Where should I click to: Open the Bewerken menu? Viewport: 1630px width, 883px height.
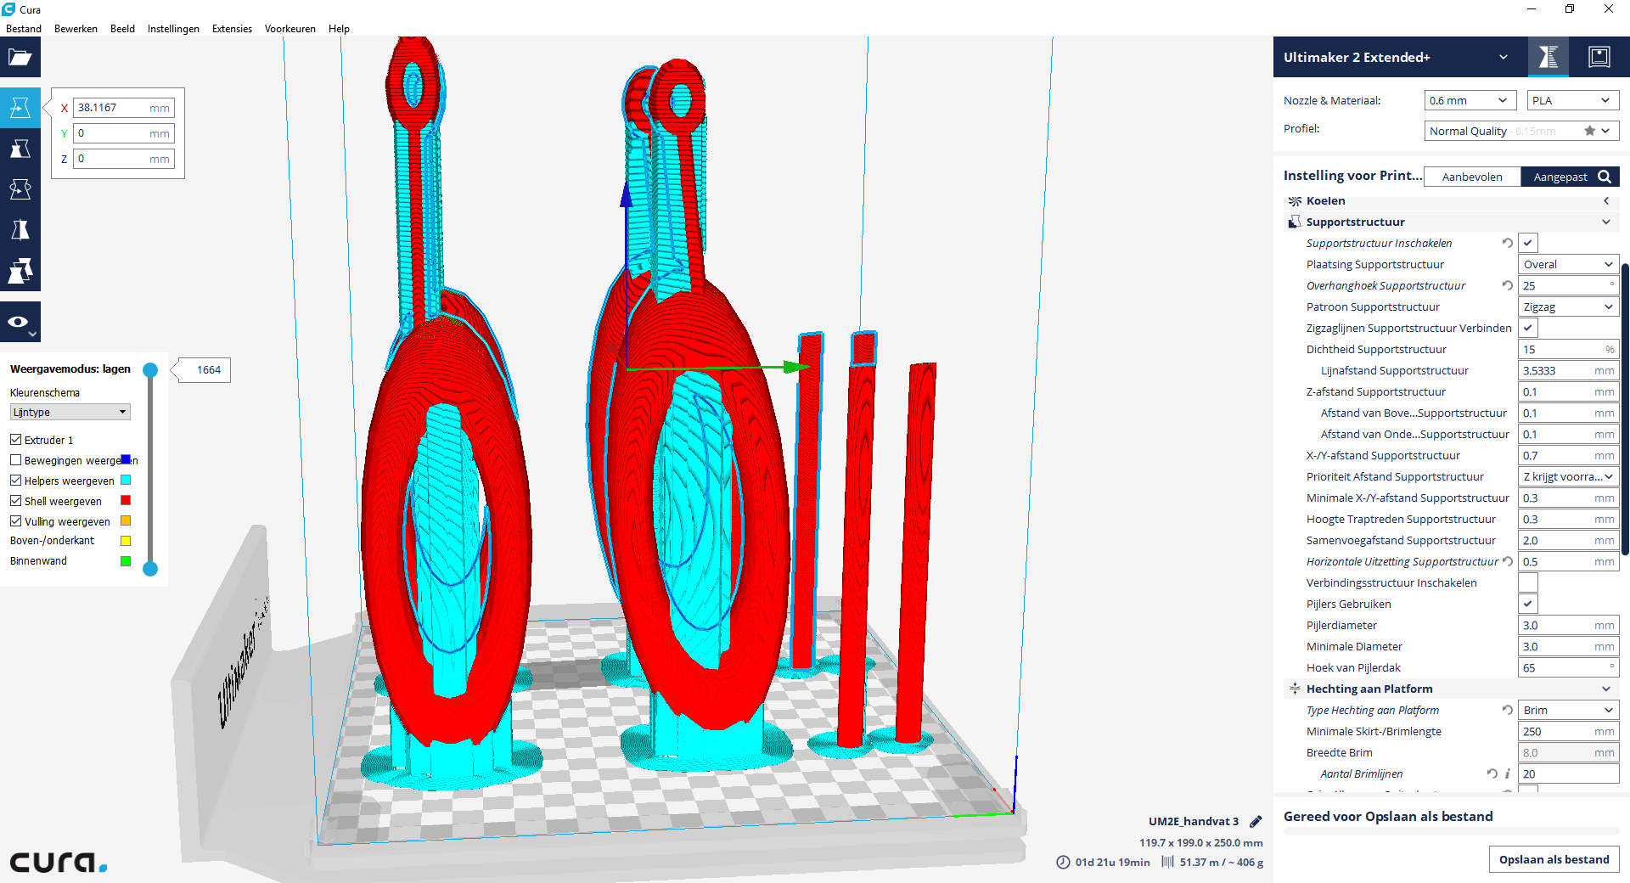(76, 29)
